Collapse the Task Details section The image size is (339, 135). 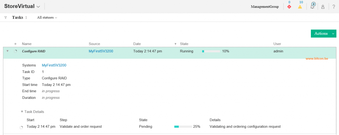[x=22, y=111]
